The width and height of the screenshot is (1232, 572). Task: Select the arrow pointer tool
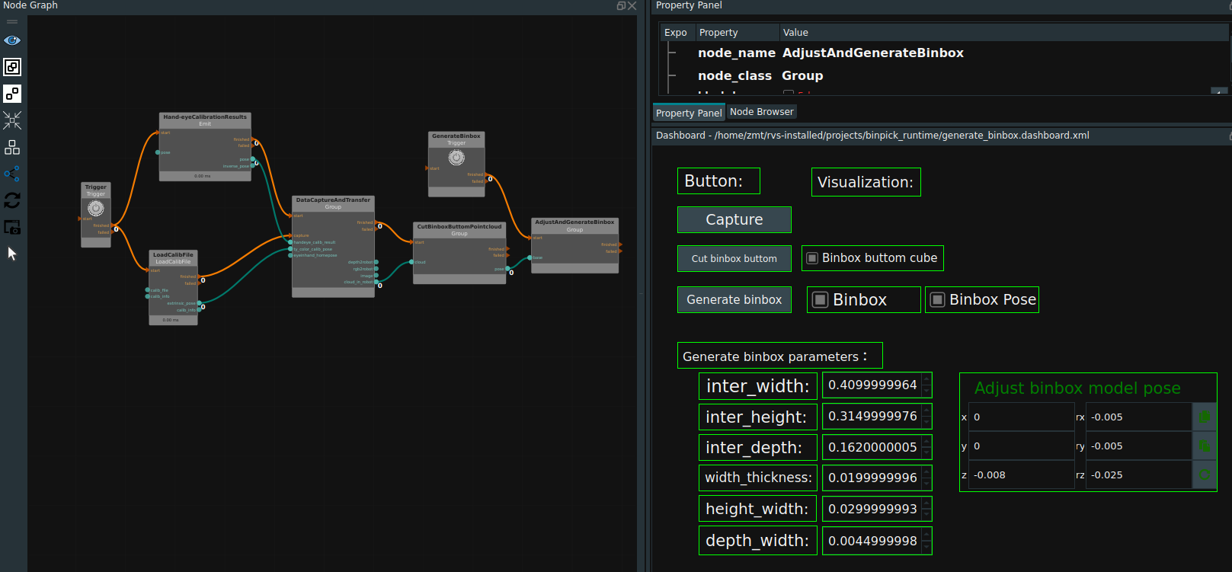[12, 254]
